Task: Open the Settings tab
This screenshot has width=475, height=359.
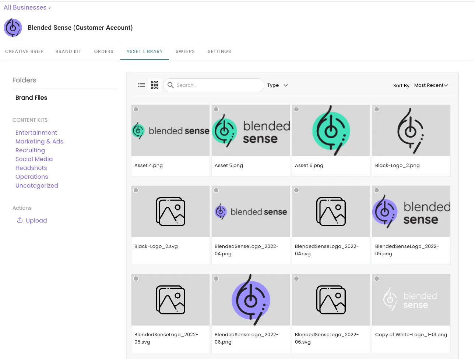Action: pos(219,51)
